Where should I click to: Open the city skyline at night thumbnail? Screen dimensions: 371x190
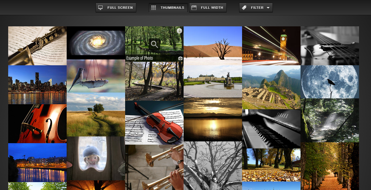37,85
